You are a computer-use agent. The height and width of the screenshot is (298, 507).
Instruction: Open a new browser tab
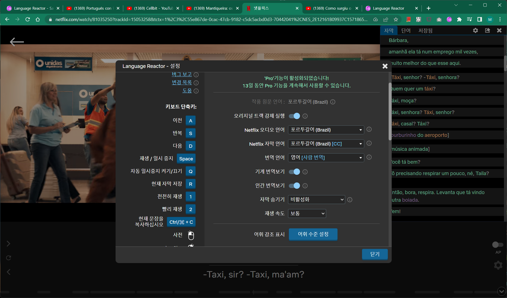pos(429,8)
